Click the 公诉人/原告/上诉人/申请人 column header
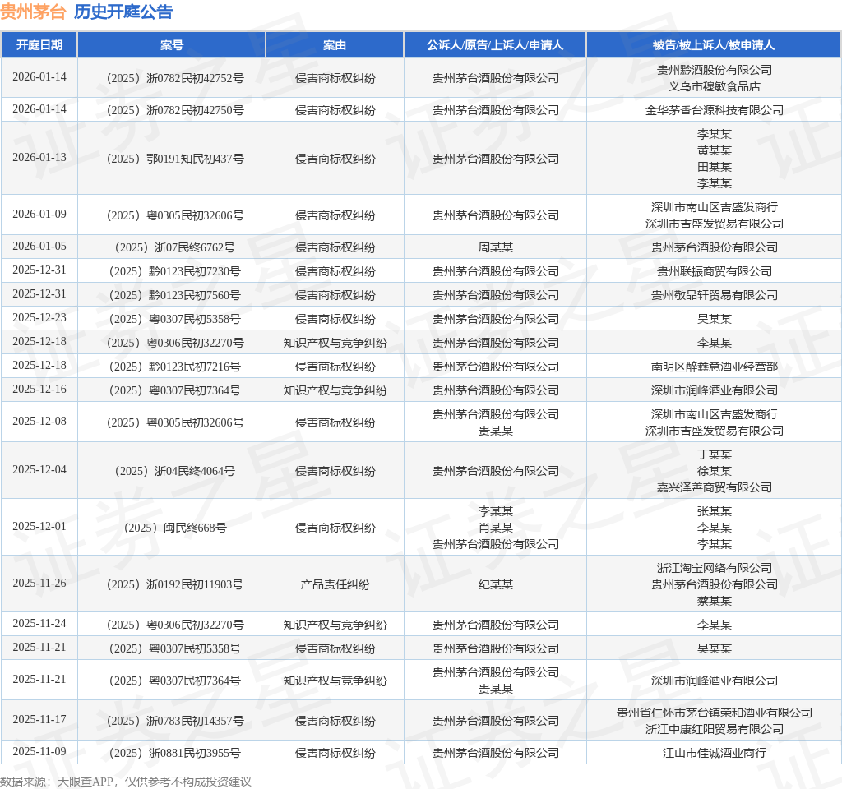This screenshot has width=842, height=789. tap(495, 45)
